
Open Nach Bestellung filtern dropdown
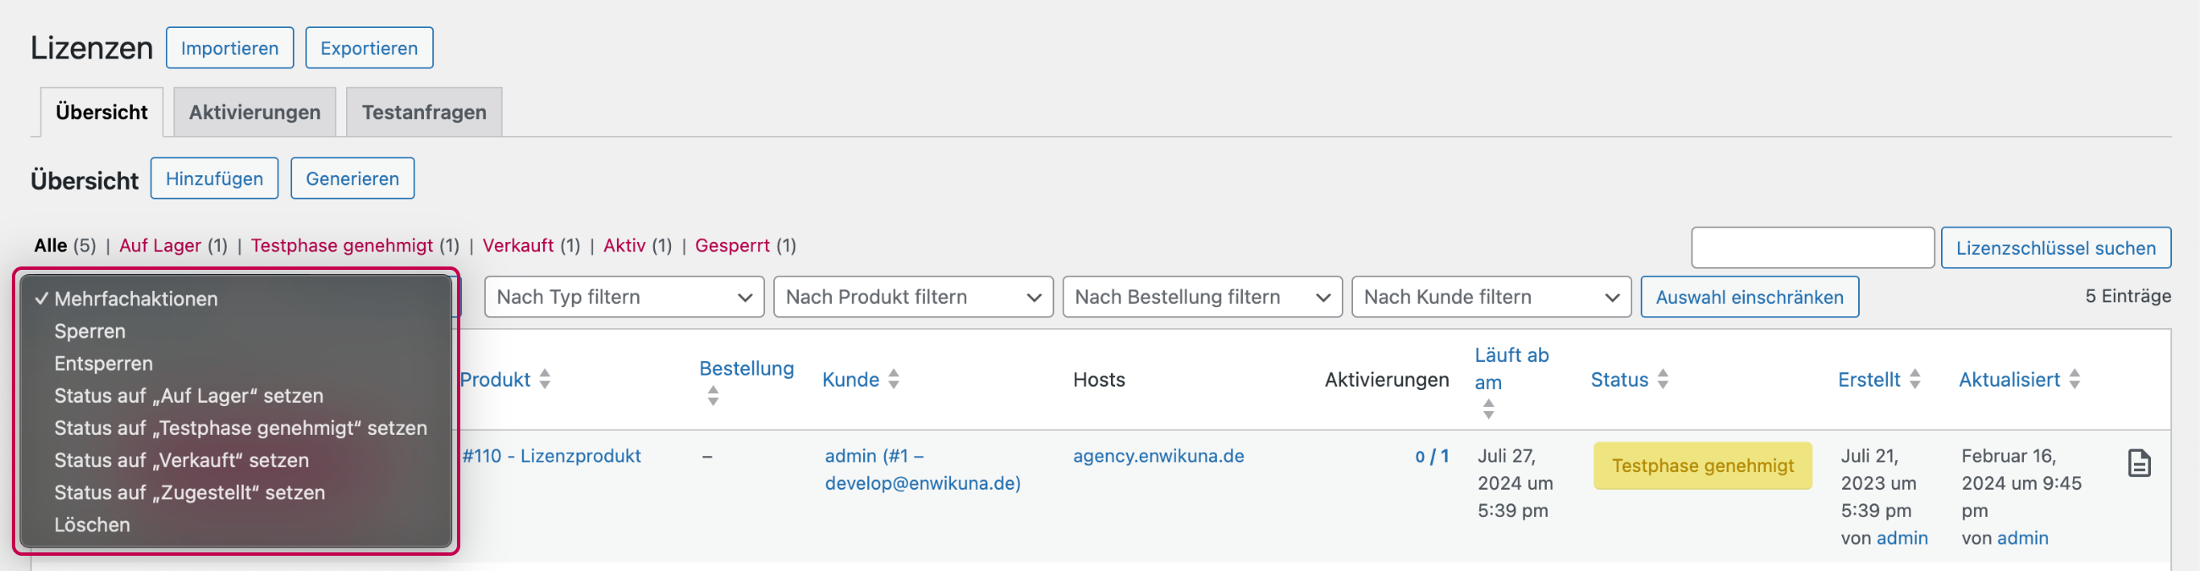tap(1202, 297)
